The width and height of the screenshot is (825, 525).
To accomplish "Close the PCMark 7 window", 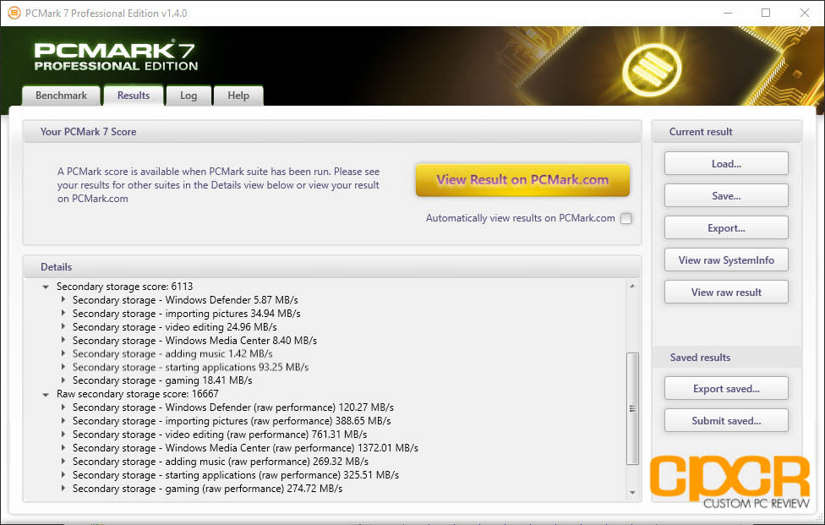I will pyautogui.click(x=805, y=13).
